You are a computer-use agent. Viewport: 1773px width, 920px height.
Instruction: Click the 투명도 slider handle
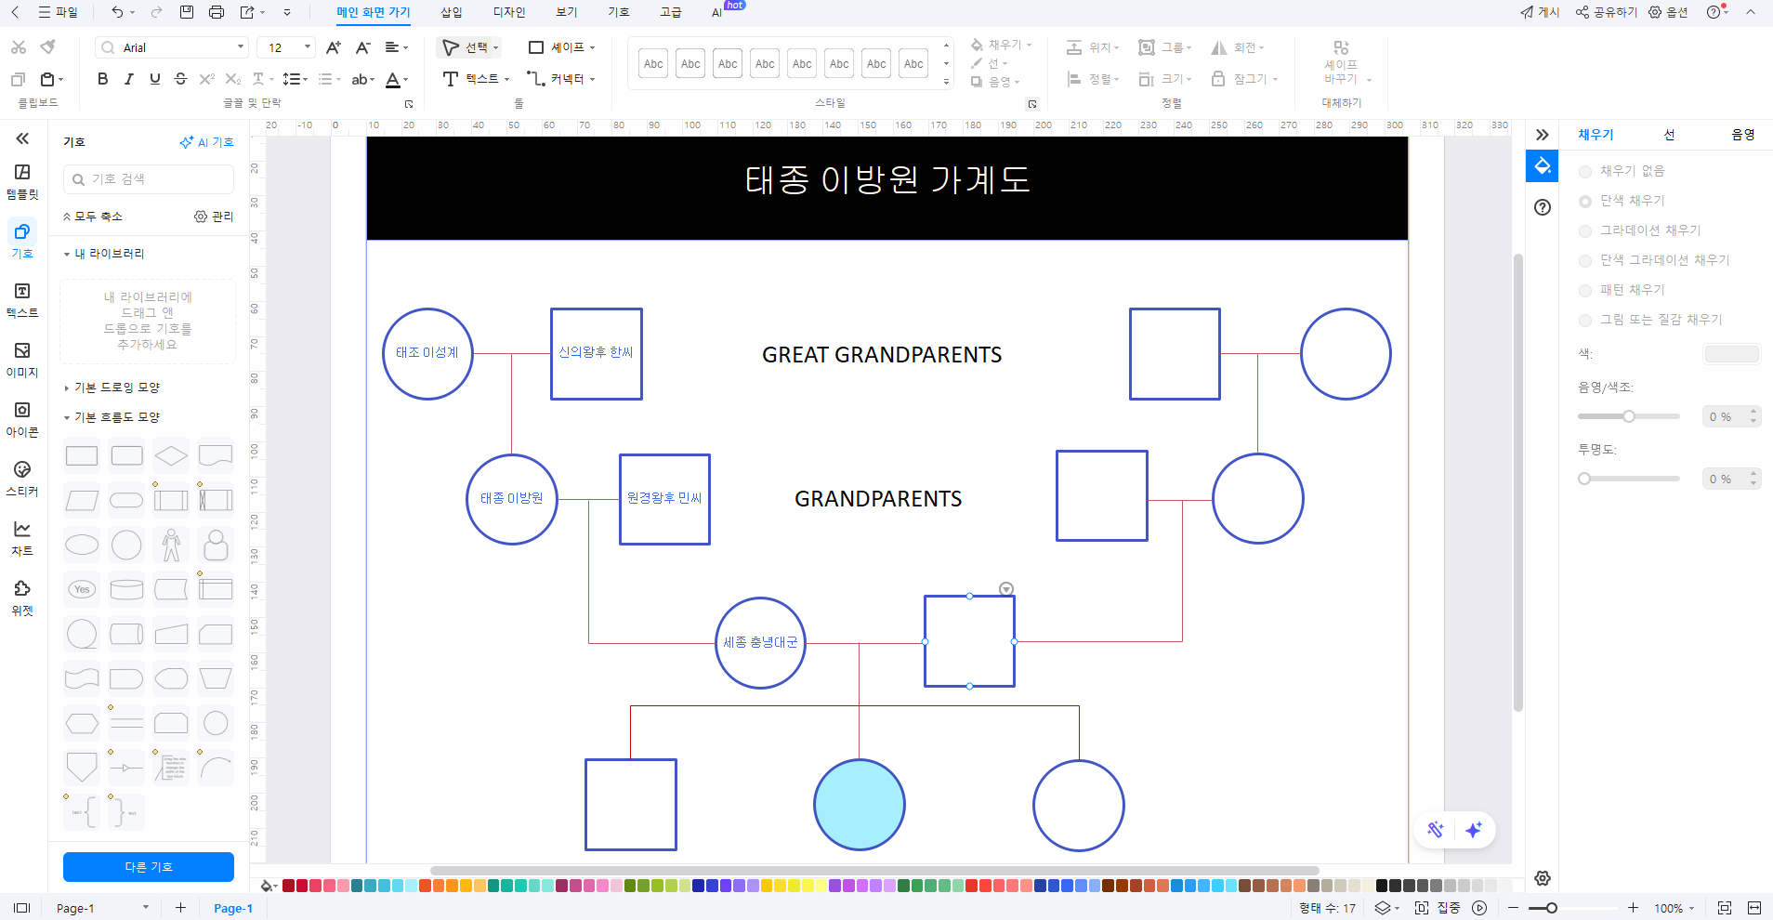click(1584, 479)
